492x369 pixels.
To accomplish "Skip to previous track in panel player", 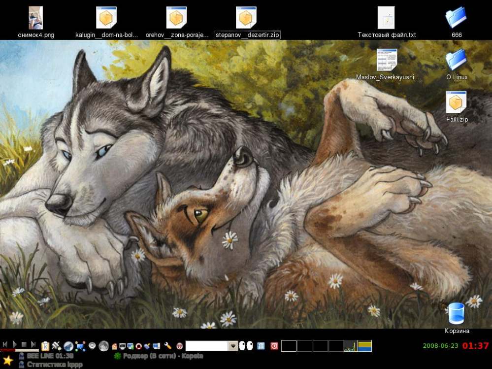I will pos(5,344).
